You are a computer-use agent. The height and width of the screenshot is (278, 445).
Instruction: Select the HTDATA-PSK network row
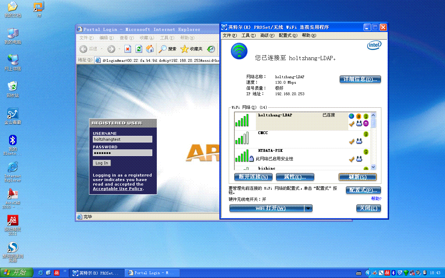pos(302,157)
